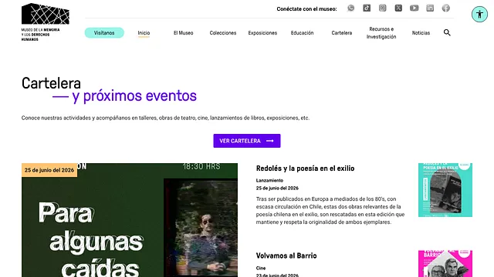Open the museum's TikTok profile icon
Image resolution: width=494 pixels, height=277 pixels.
coord(367,8)
